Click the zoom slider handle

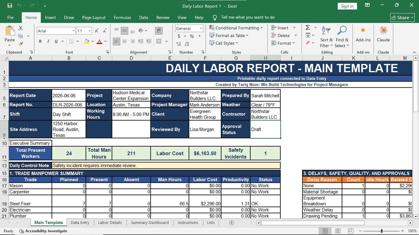pyautogui.click(x=382, y=231)
